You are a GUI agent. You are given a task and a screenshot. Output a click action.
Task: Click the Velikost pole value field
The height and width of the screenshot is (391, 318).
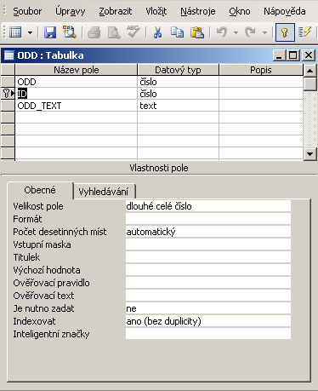pyautogui.click(x=208, y=206)
